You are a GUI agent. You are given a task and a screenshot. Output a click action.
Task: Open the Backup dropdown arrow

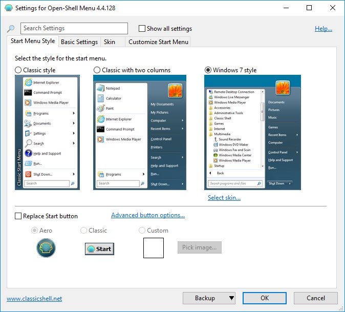[231, 298]
